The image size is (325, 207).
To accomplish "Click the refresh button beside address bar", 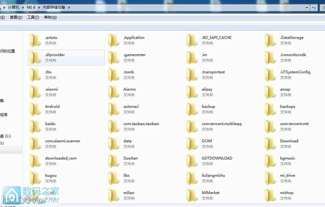I will coord(314,7).
